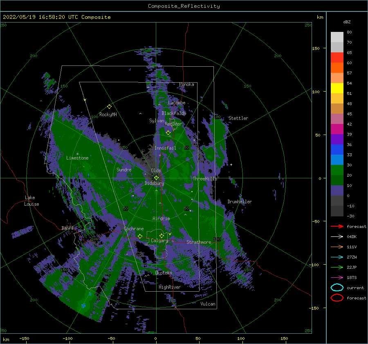Screen dimensions: 368x344
Task: Pick the red 60-65 dBZ swatch
Action: tap(337, 58)
